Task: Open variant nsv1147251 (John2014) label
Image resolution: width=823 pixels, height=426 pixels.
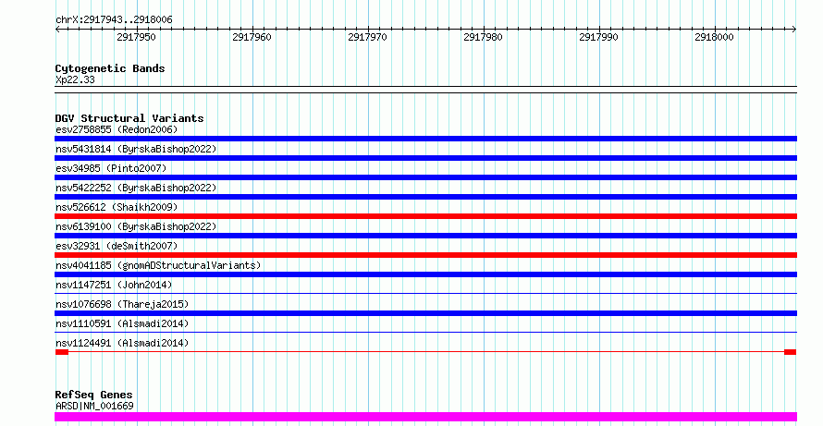Action: tap(114, 285)
